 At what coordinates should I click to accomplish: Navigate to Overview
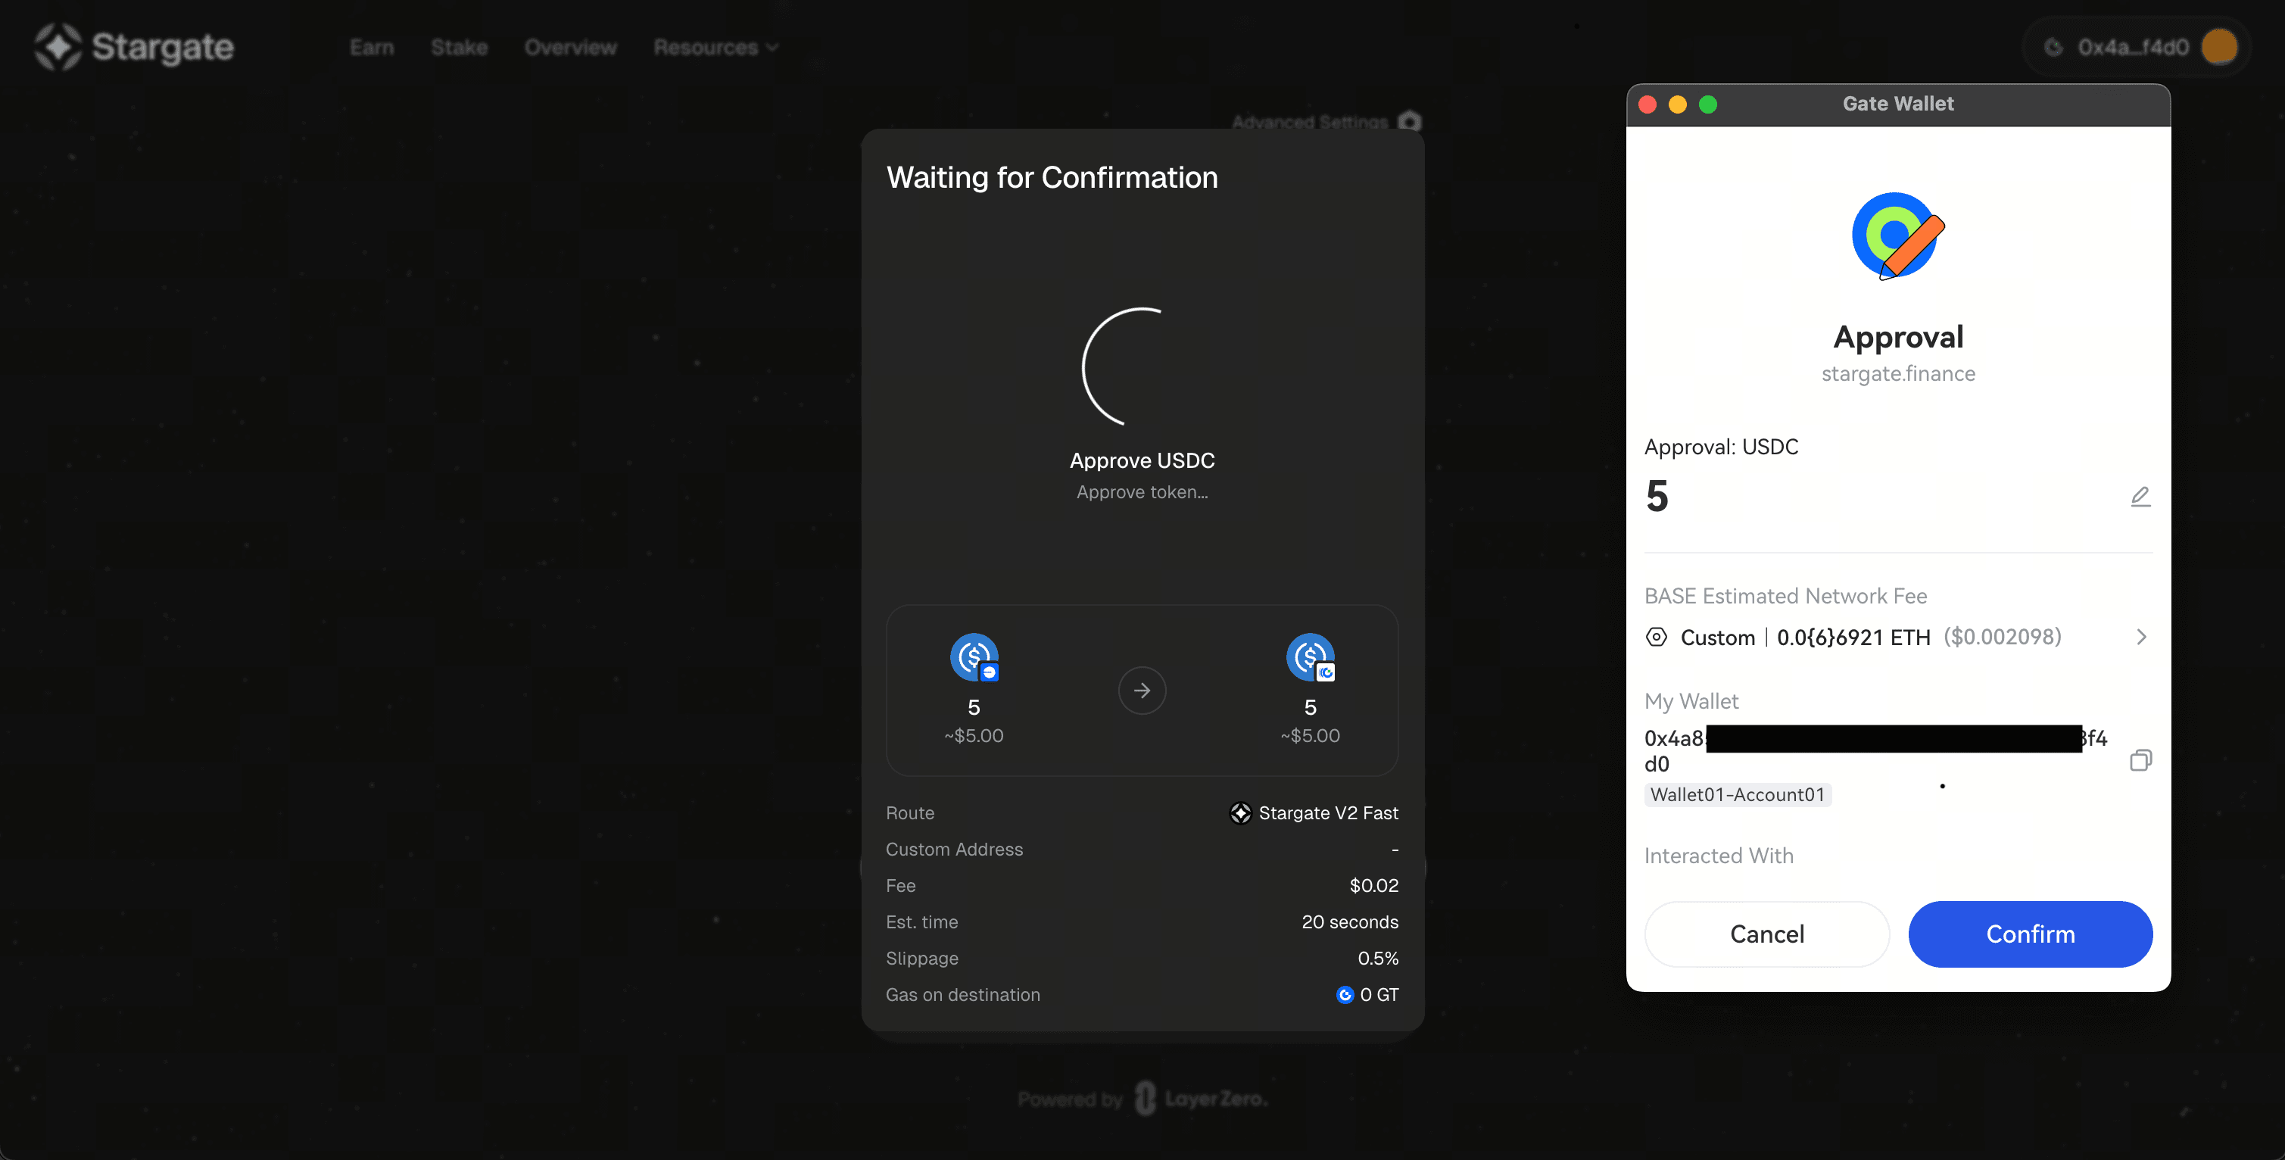570,47
